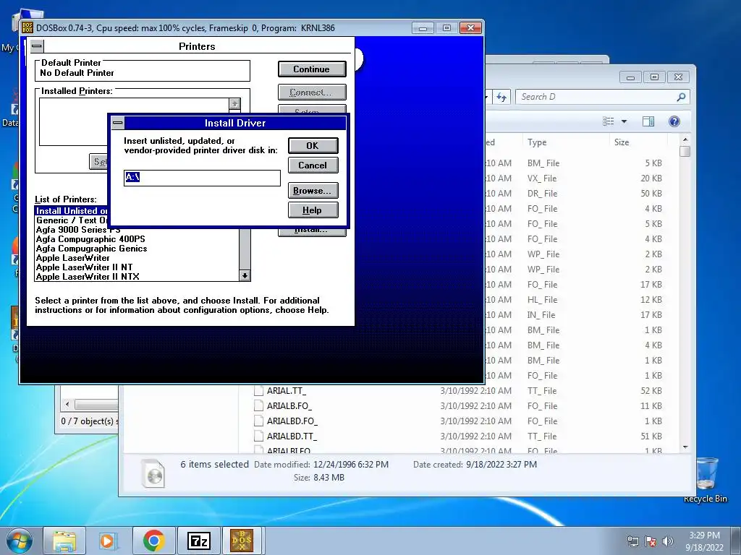Click the Connect... button in Printers
The width and height of the screenshot is (741, 555).
312,92
